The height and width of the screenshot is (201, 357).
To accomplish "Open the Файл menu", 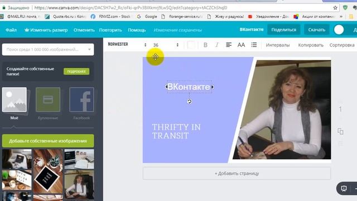I will 11,30.
